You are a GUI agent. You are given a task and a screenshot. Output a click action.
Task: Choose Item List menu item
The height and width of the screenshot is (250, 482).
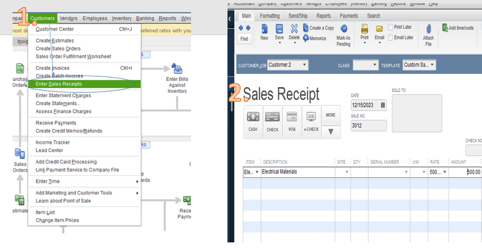pos(84,212)
